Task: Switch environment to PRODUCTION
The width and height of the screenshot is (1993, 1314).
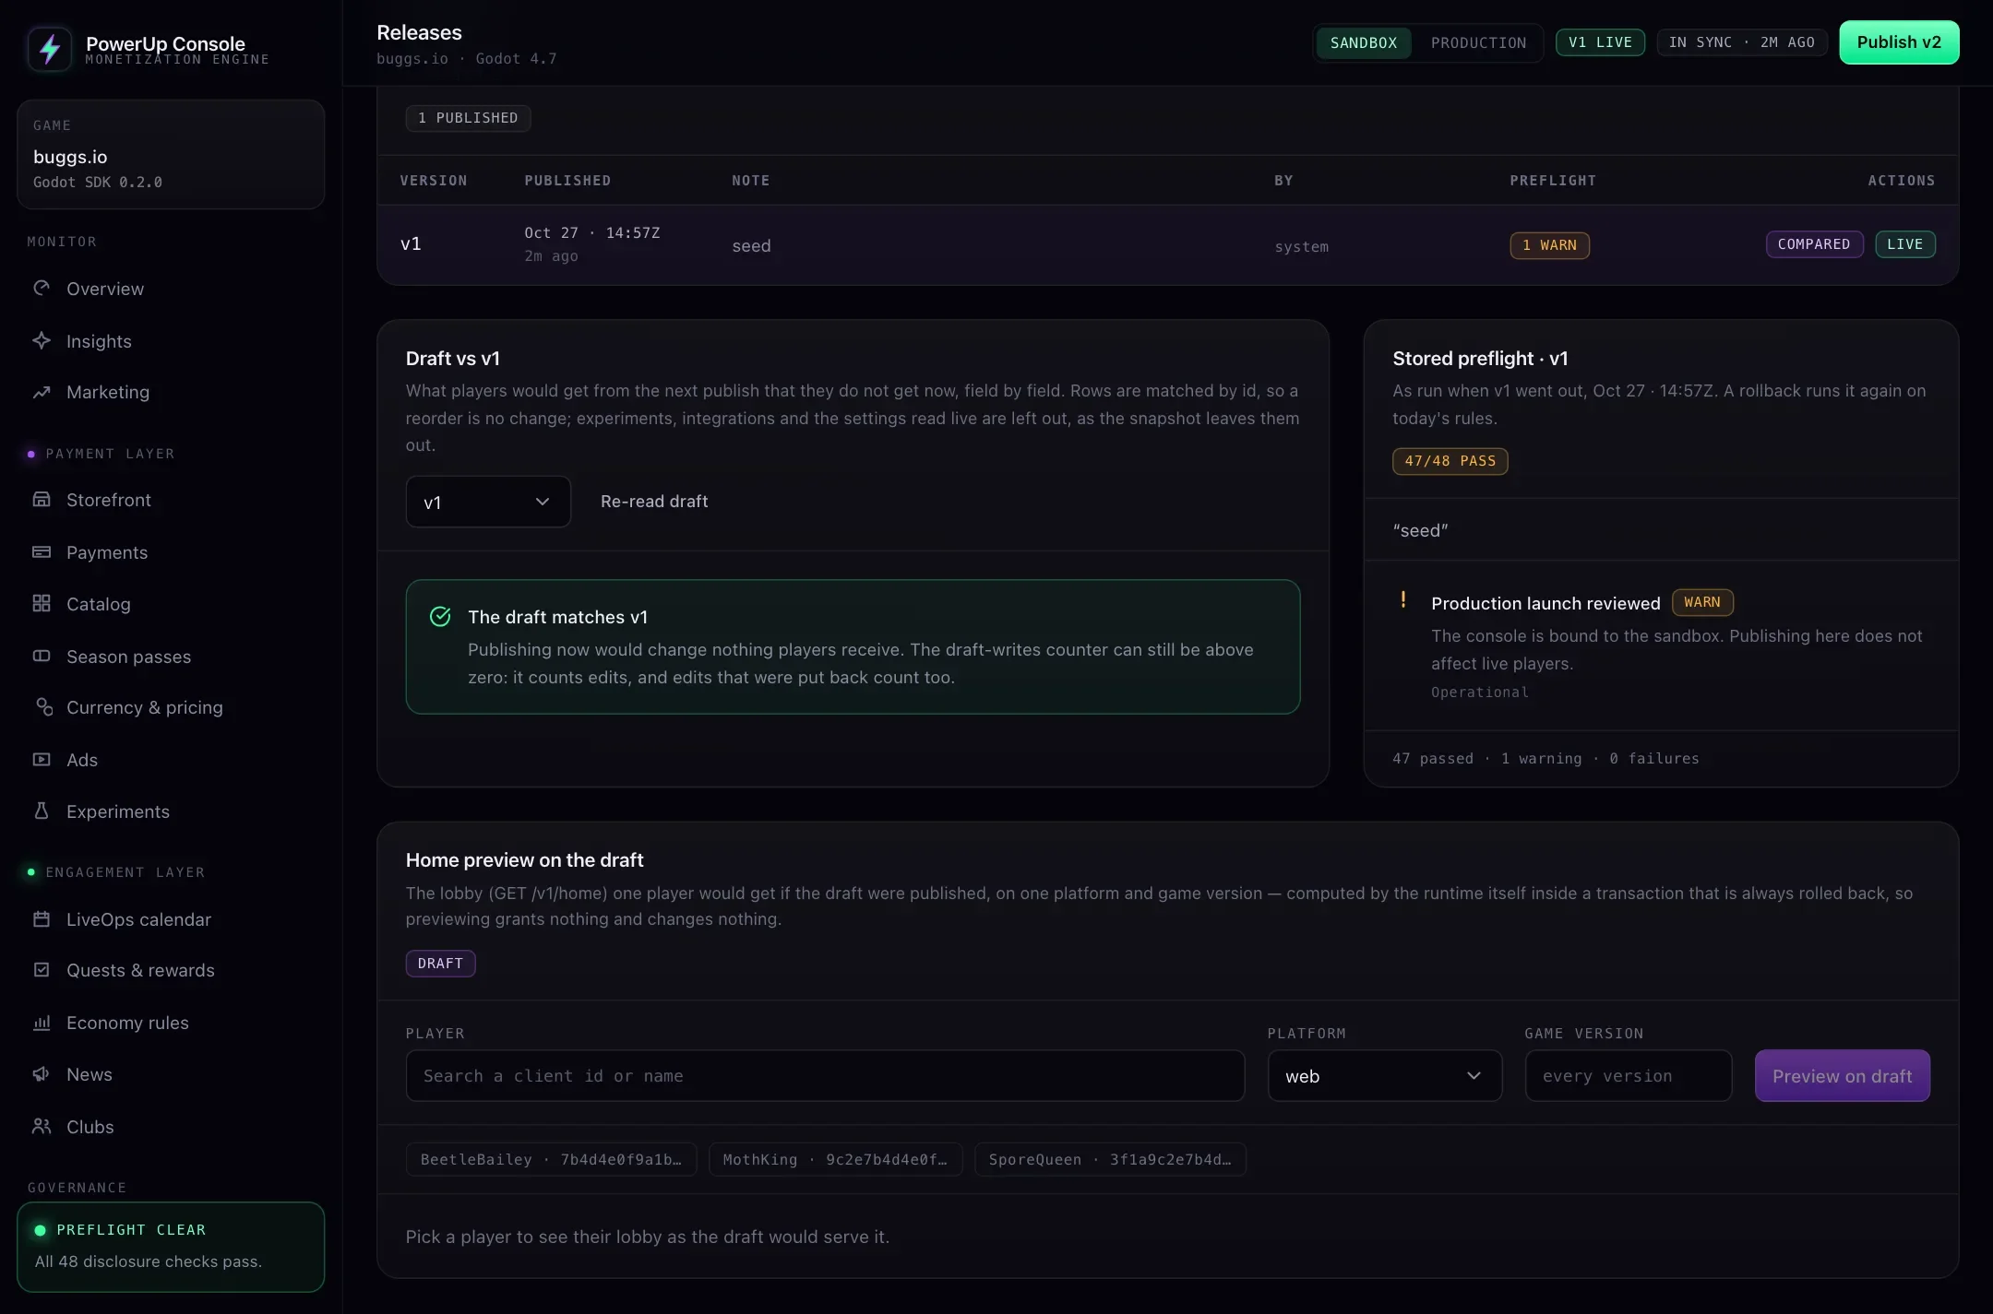Action: (x=1478, y=43)
